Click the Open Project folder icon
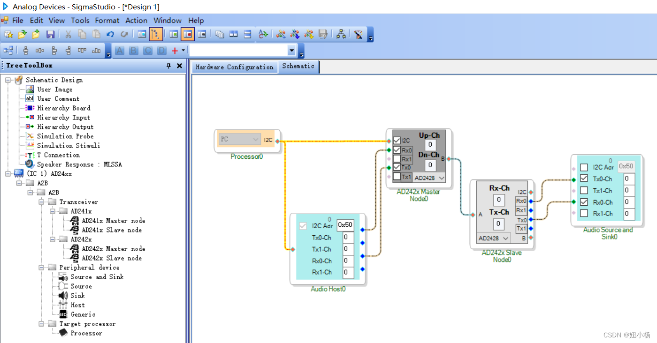This screenshot has width=657, height=343. click(x=22, y=34)
